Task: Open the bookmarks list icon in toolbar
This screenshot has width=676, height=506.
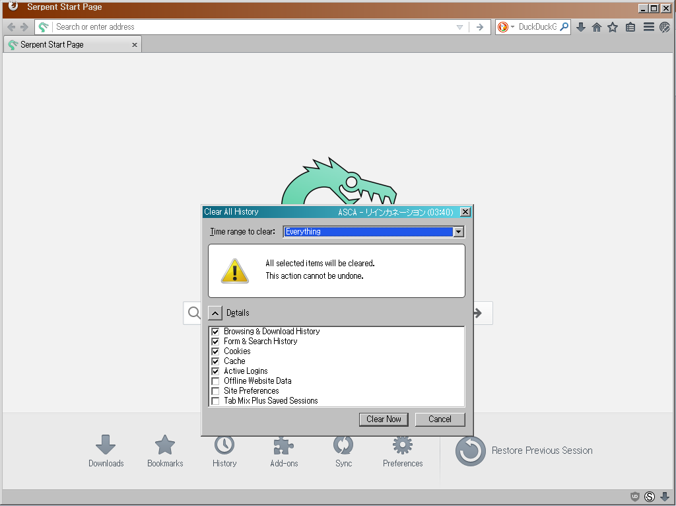Action: 630,27
